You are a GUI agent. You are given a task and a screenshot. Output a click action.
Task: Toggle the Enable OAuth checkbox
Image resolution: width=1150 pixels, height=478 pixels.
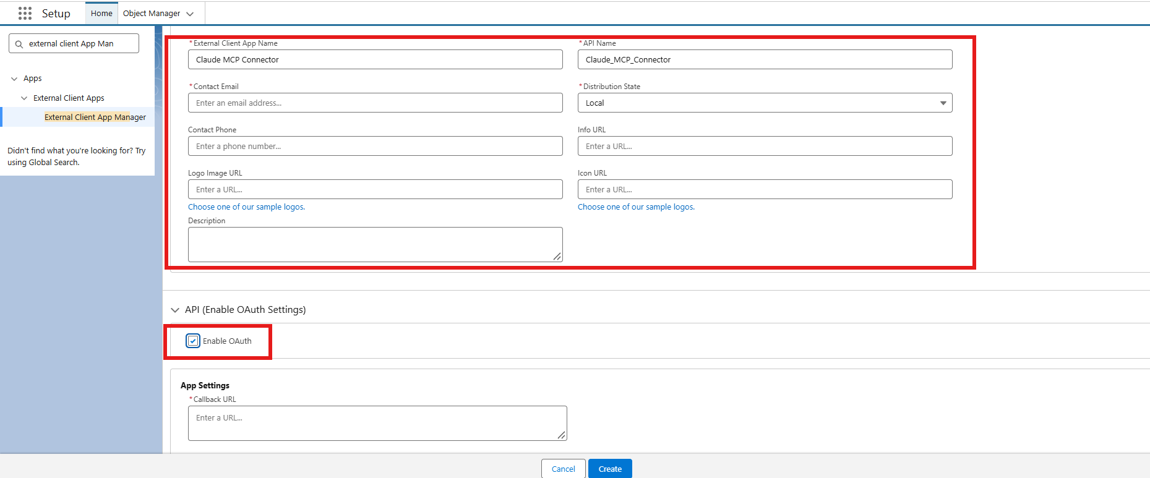click(193, 341)
